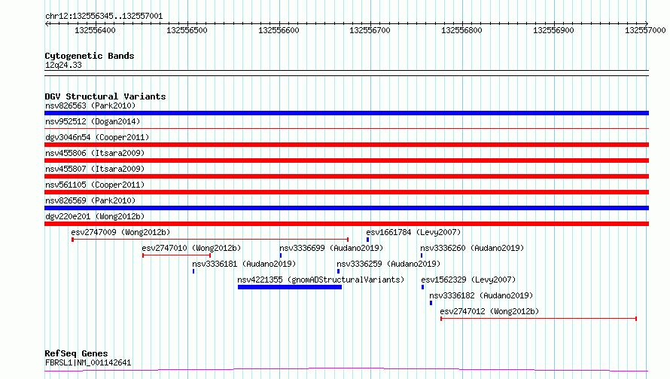Click the chr12:132556345..132557001 coordinate label
This screenshot has height=379, width=670.
click(x=104, y=17)
